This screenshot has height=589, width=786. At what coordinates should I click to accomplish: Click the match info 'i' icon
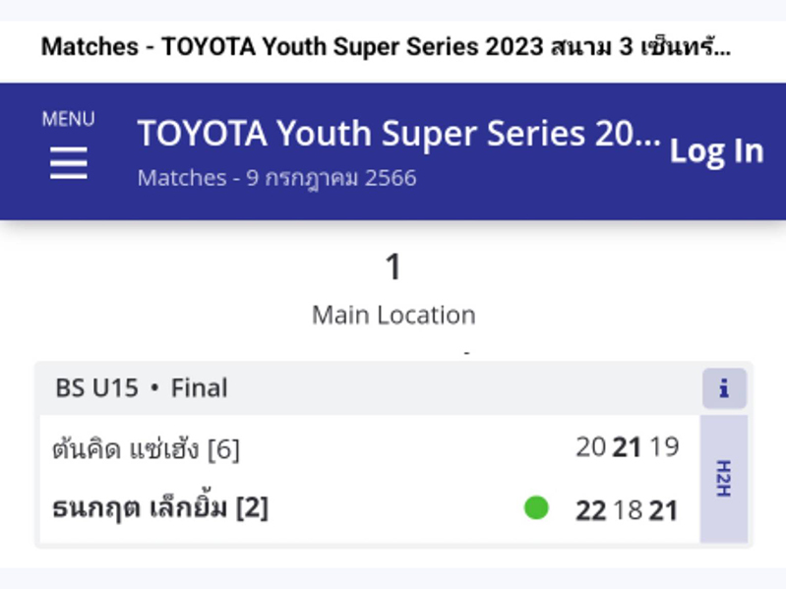coord(724,388)
